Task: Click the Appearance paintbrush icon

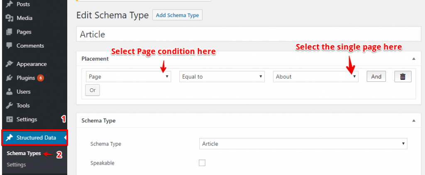Action: pyautogui.click(x=10, y=64)
